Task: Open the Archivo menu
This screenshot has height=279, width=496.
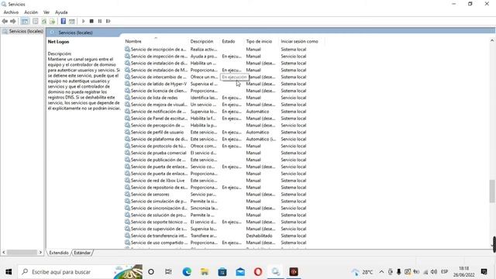Action: 11,12
